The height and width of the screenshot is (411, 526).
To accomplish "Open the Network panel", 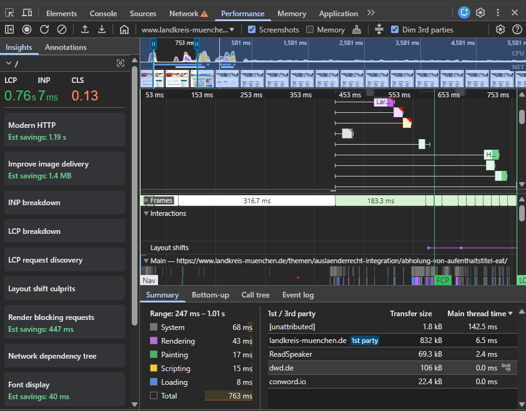I will pyautogui.click(x=183, y=13).
